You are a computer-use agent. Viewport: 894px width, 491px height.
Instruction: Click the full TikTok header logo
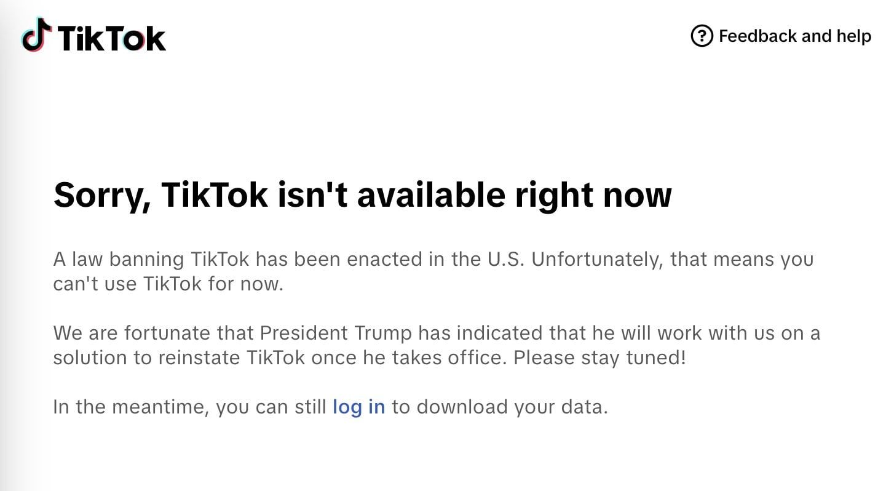(x=93, y=36)
